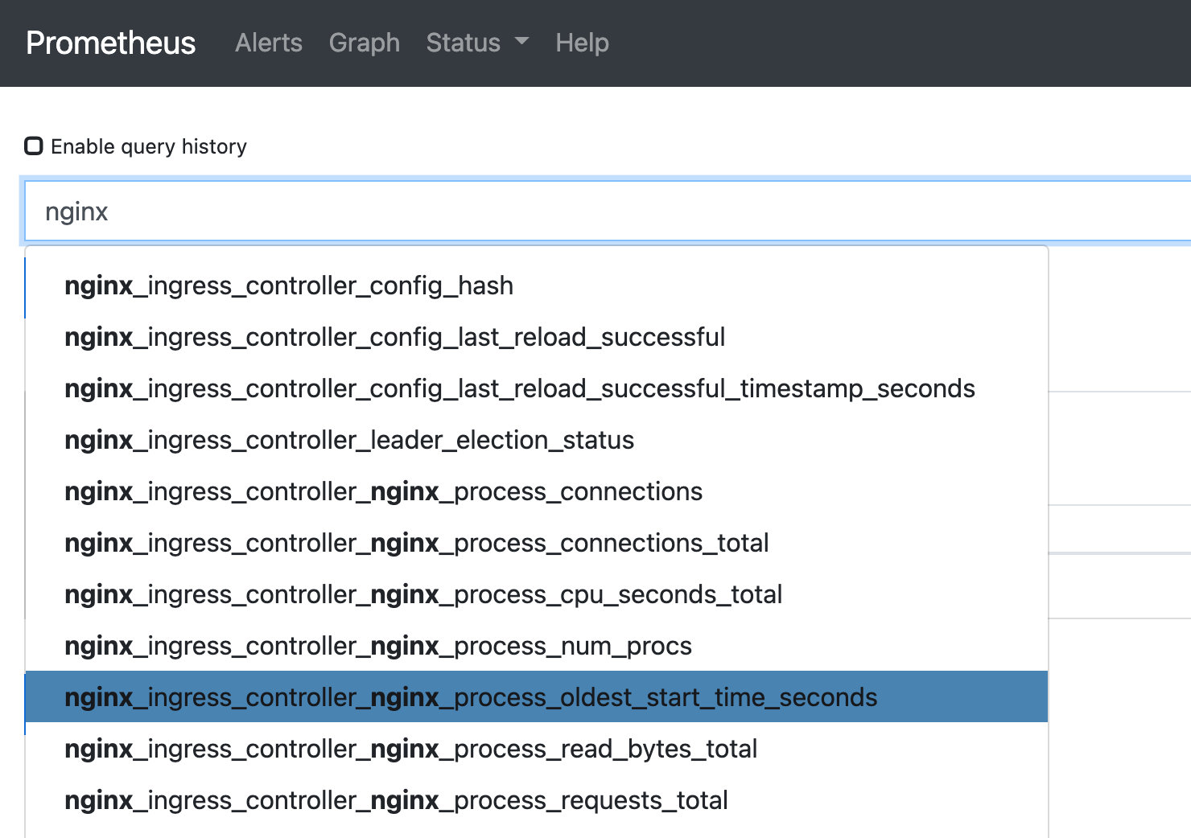Go to the Graph page

pyautogui.click(x=364, y=43)
